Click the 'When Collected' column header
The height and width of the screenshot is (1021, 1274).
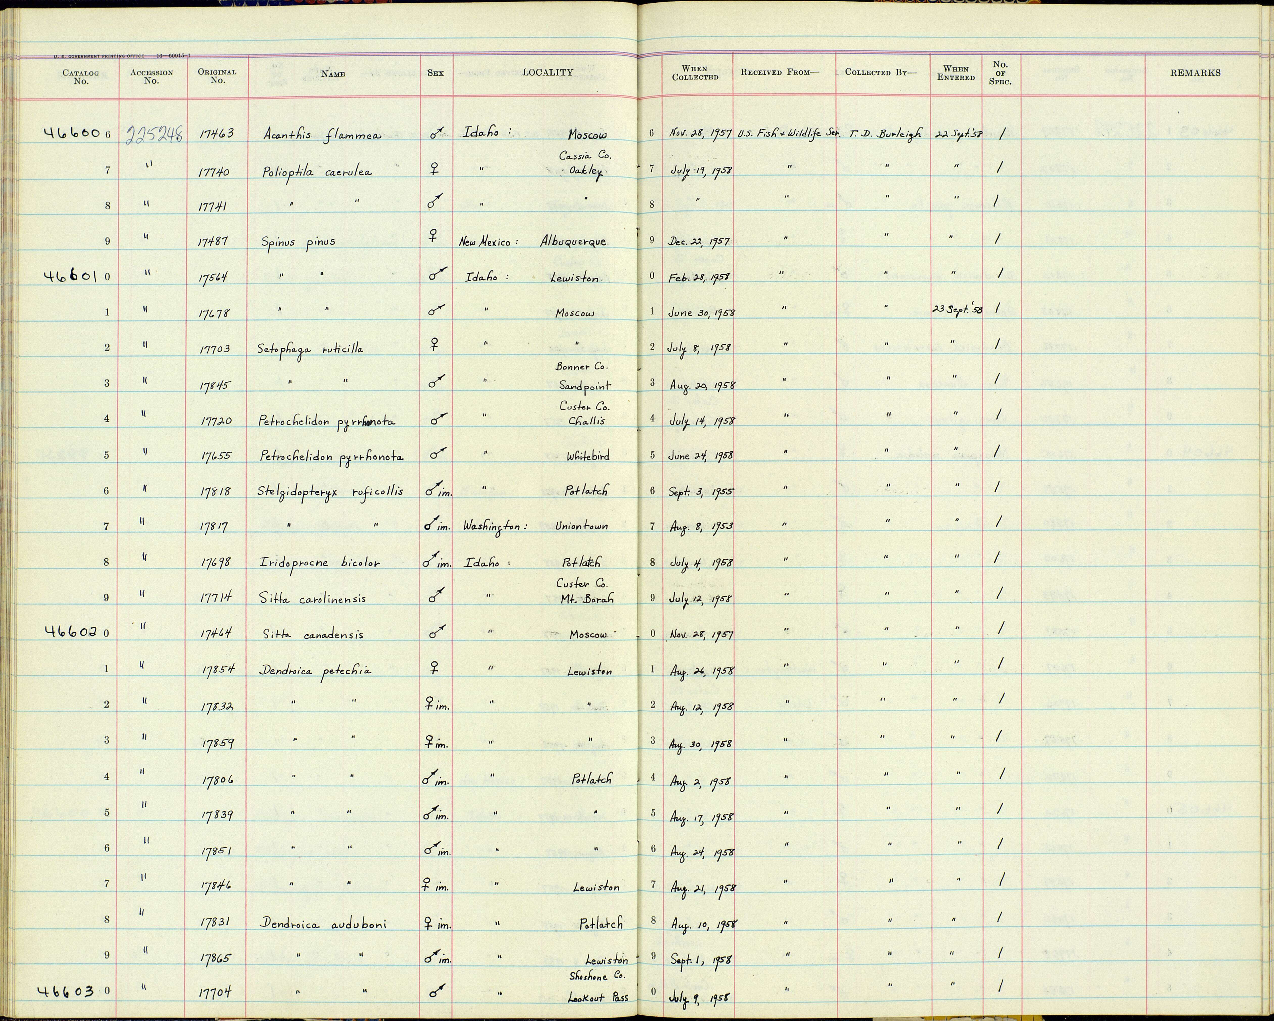point(695,73)
